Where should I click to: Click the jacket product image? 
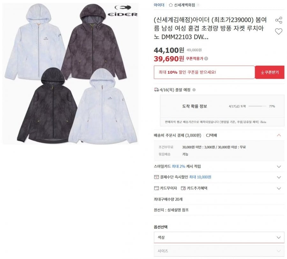[x=70, y=73]
